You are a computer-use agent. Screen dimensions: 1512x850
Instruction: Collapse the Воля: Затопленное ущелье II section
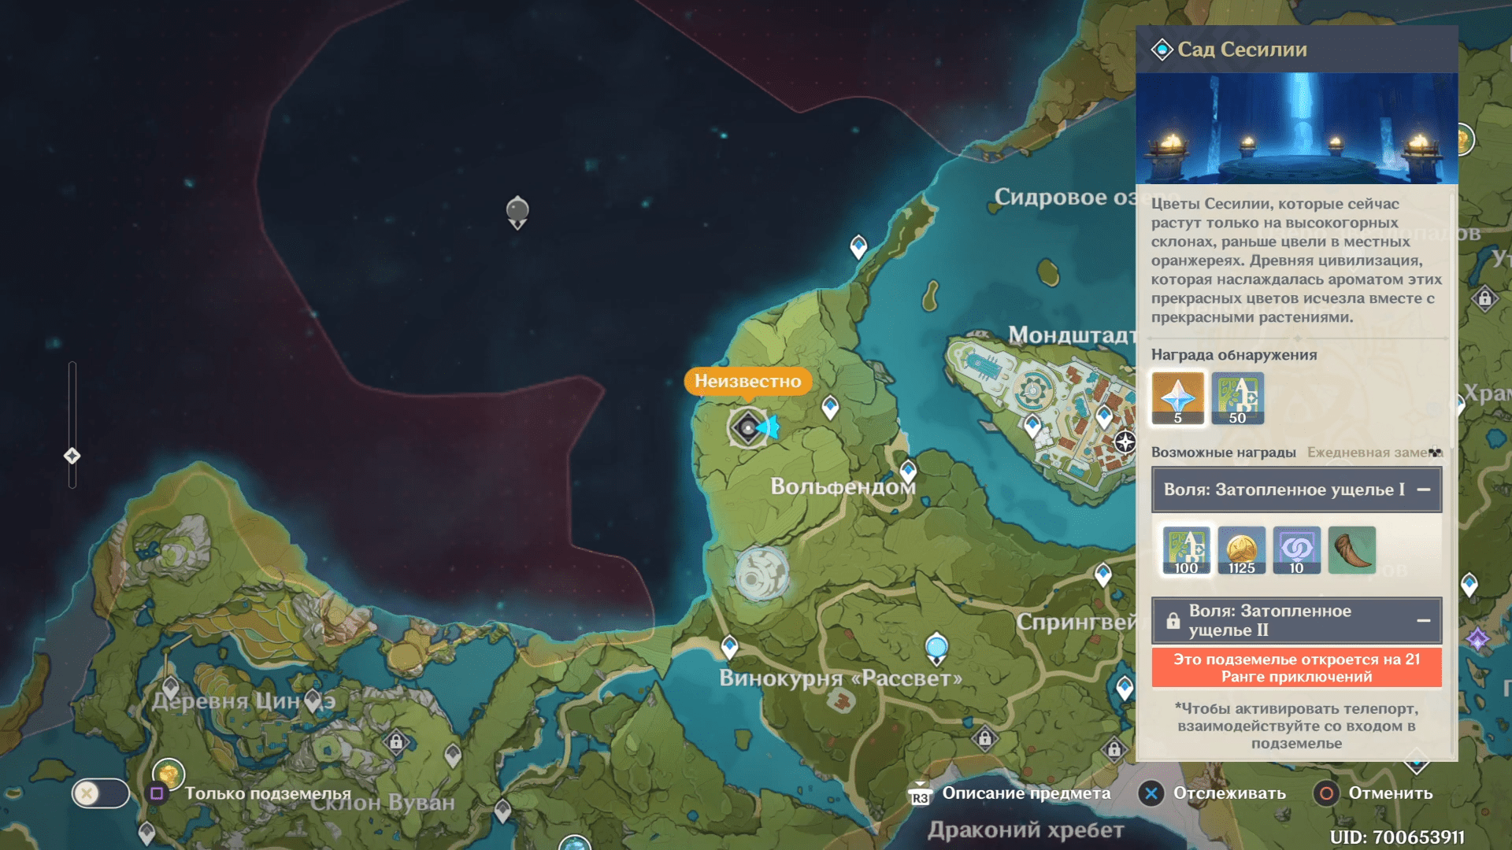[1296, 620]
